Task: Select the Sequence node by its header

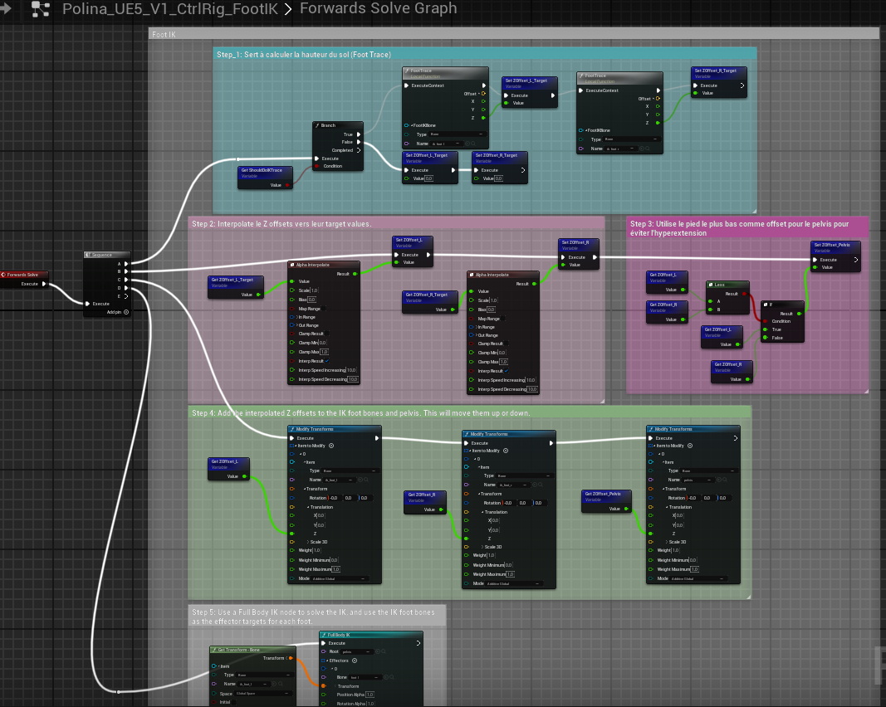Action: (107, 255)
